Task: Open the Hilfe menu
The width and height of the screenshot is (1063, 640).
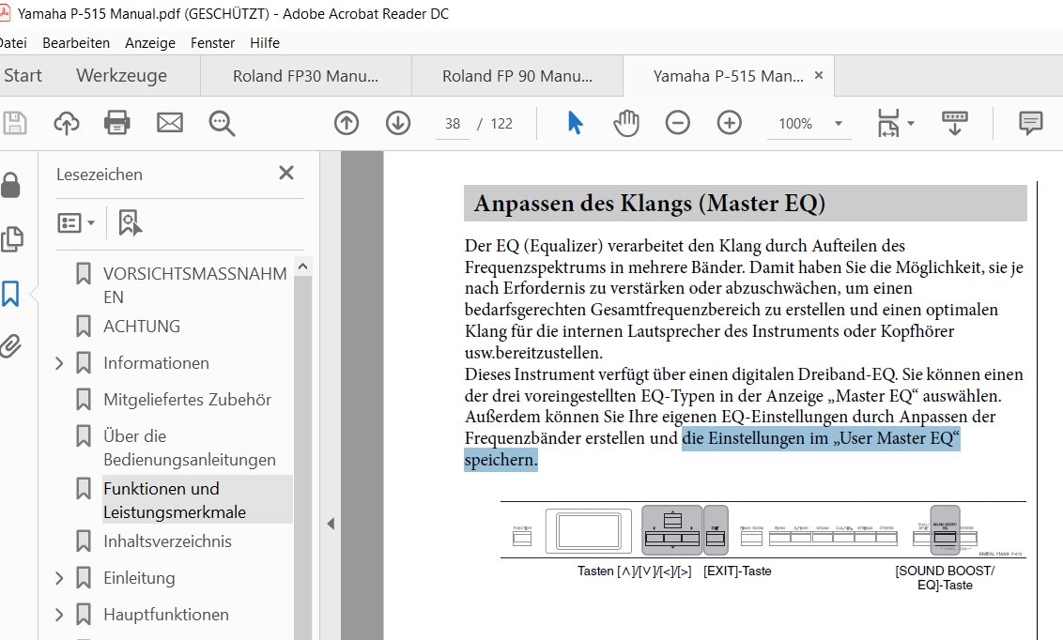Action: tap(265, 42)
